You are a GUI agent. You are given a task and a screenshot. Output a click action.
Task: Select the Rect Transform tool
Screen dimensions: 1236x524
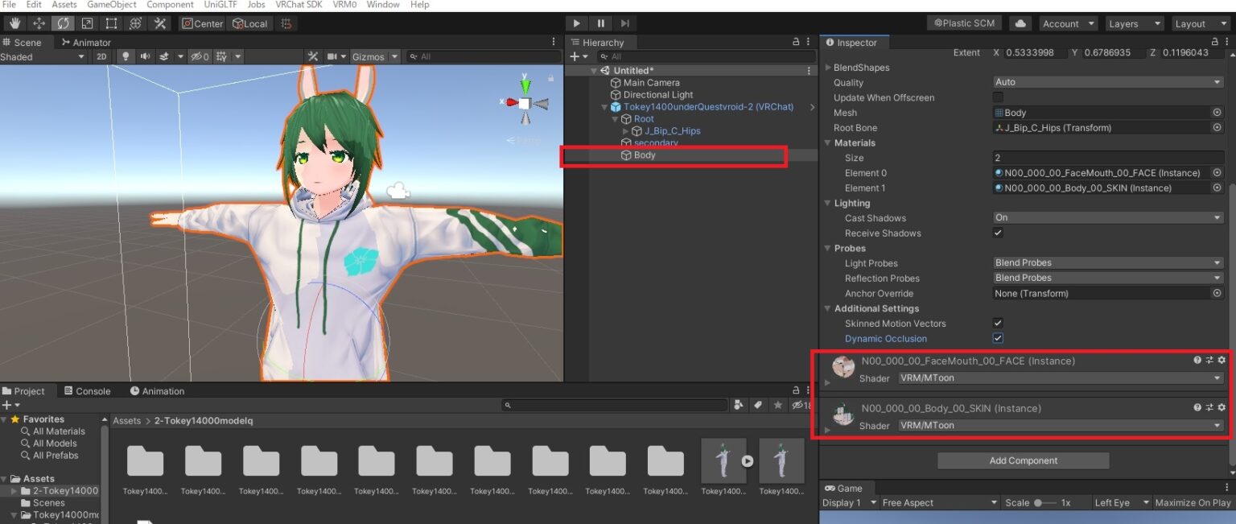[110, 23]
